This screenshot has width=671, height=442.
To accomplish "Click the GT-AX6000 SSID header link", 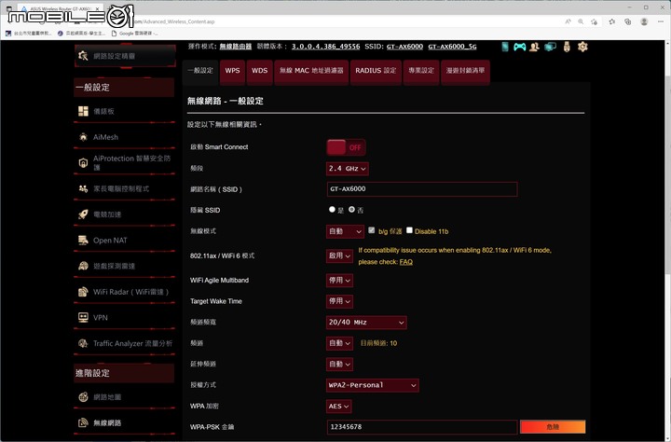I will (x=404, y=47).
